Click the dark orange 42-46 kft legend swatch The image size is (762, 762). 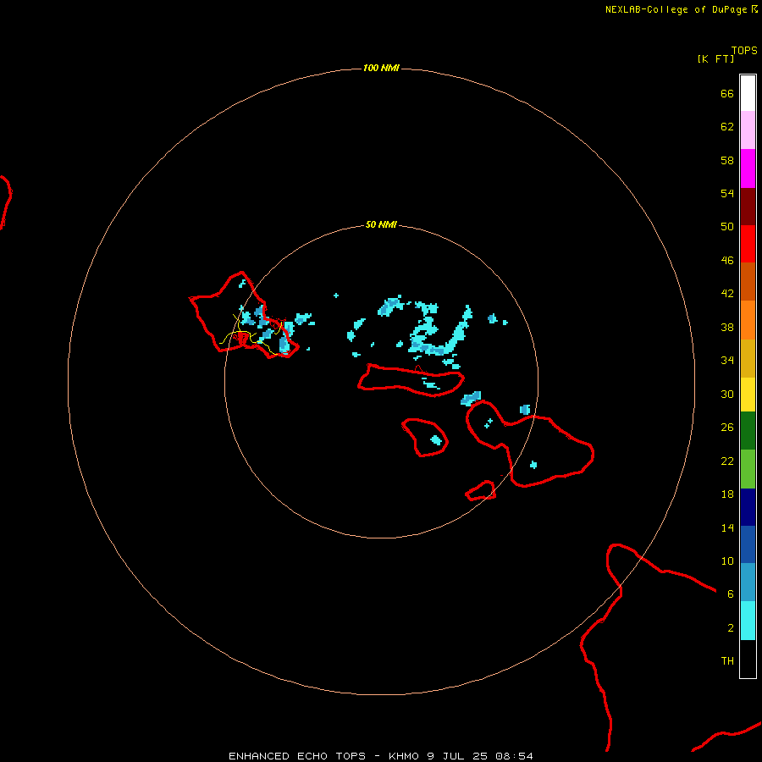(x=748, y=281)
